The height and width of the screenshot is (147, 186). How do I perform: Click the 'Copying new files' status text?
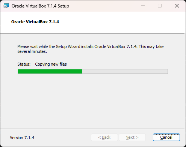point(51,64)
